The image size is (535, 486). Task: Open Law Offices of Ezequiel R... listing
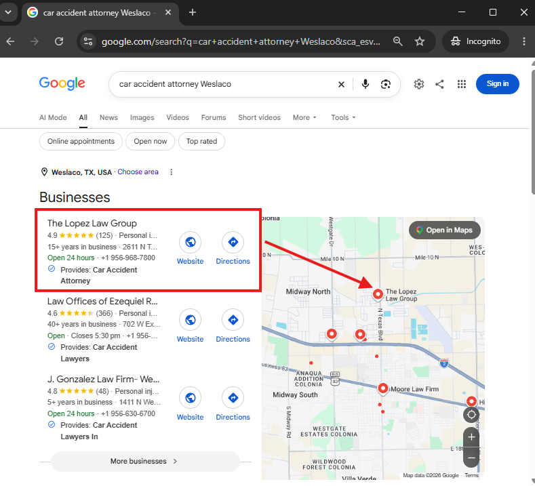click(102, 302)
